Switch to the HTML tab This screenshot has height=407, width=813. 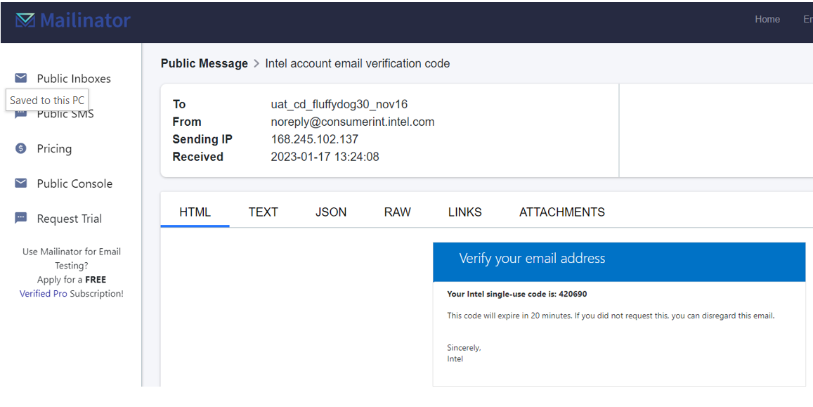click(x=195, y=212)
